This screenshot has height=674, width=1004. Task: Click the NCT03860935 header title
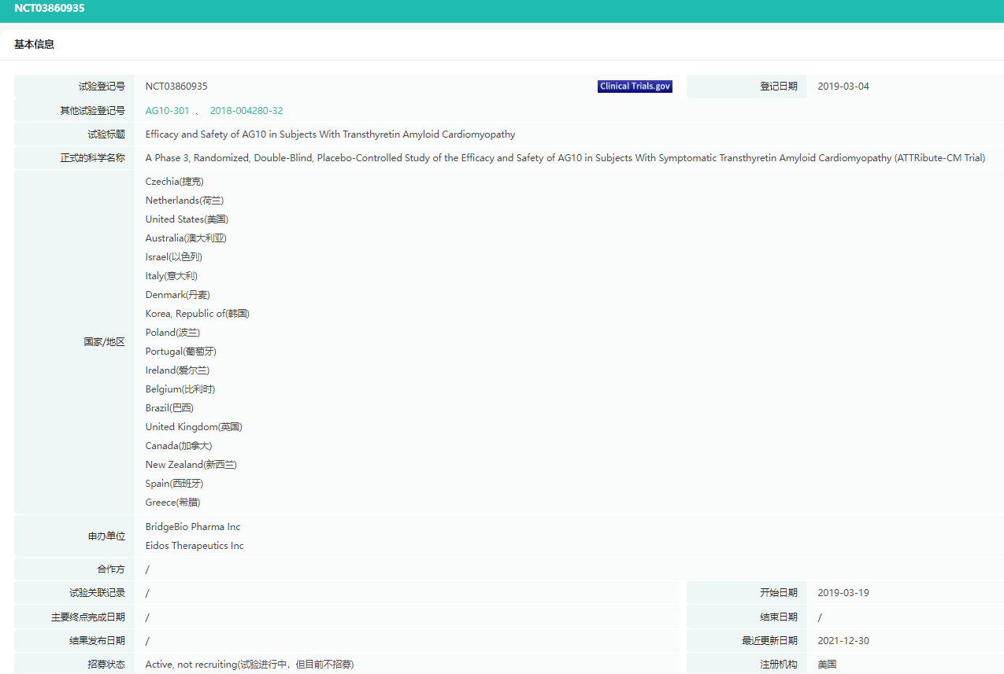50,9
